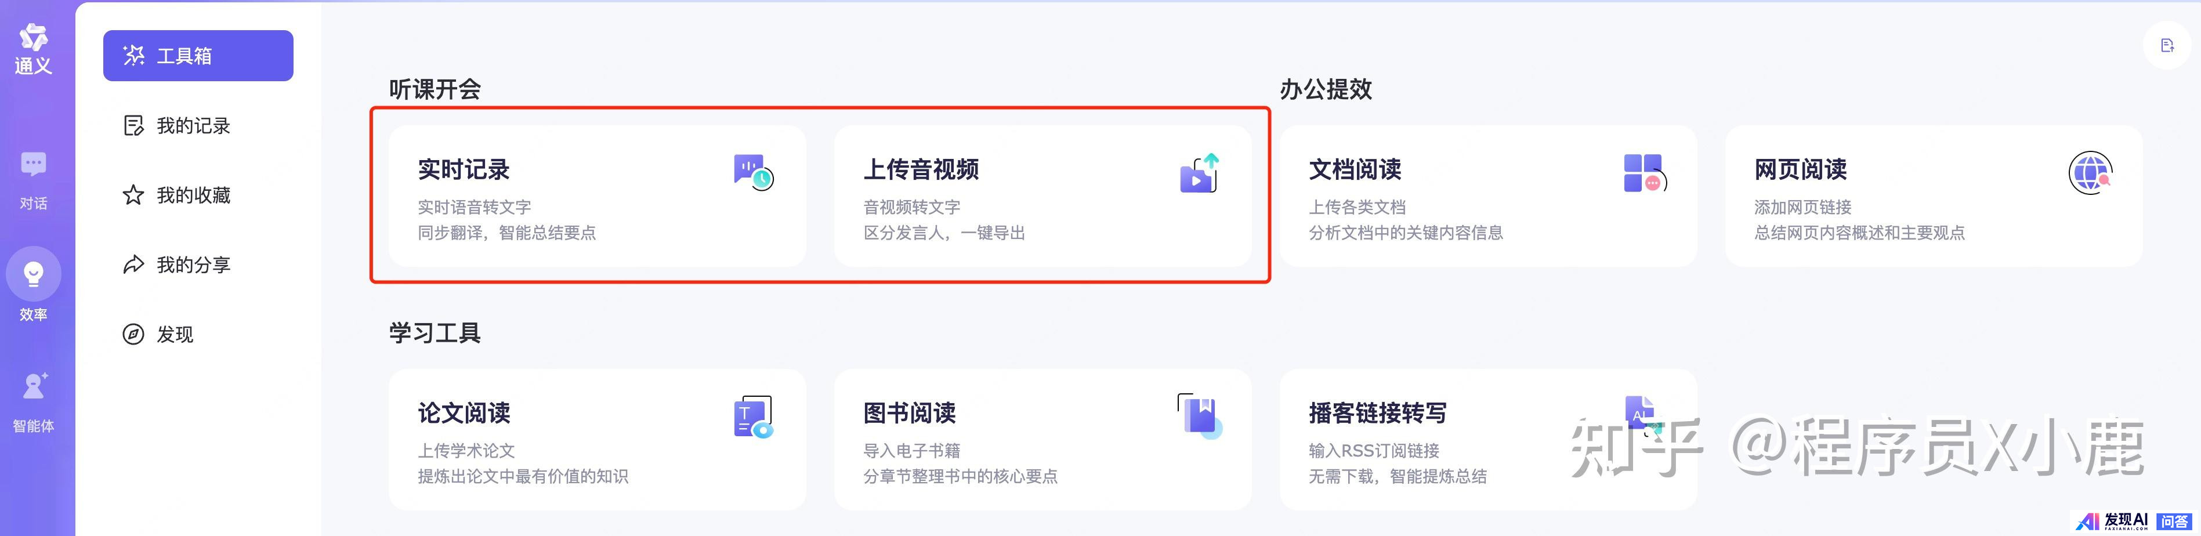The width and height of the screenshot is (2201, 536).
Task: Open 我的记录 menu item
Action: click(x=193, y=126)
